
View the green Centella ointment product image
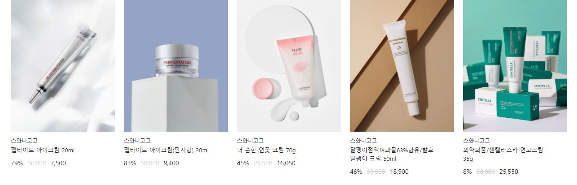click(x=515, y=66)
